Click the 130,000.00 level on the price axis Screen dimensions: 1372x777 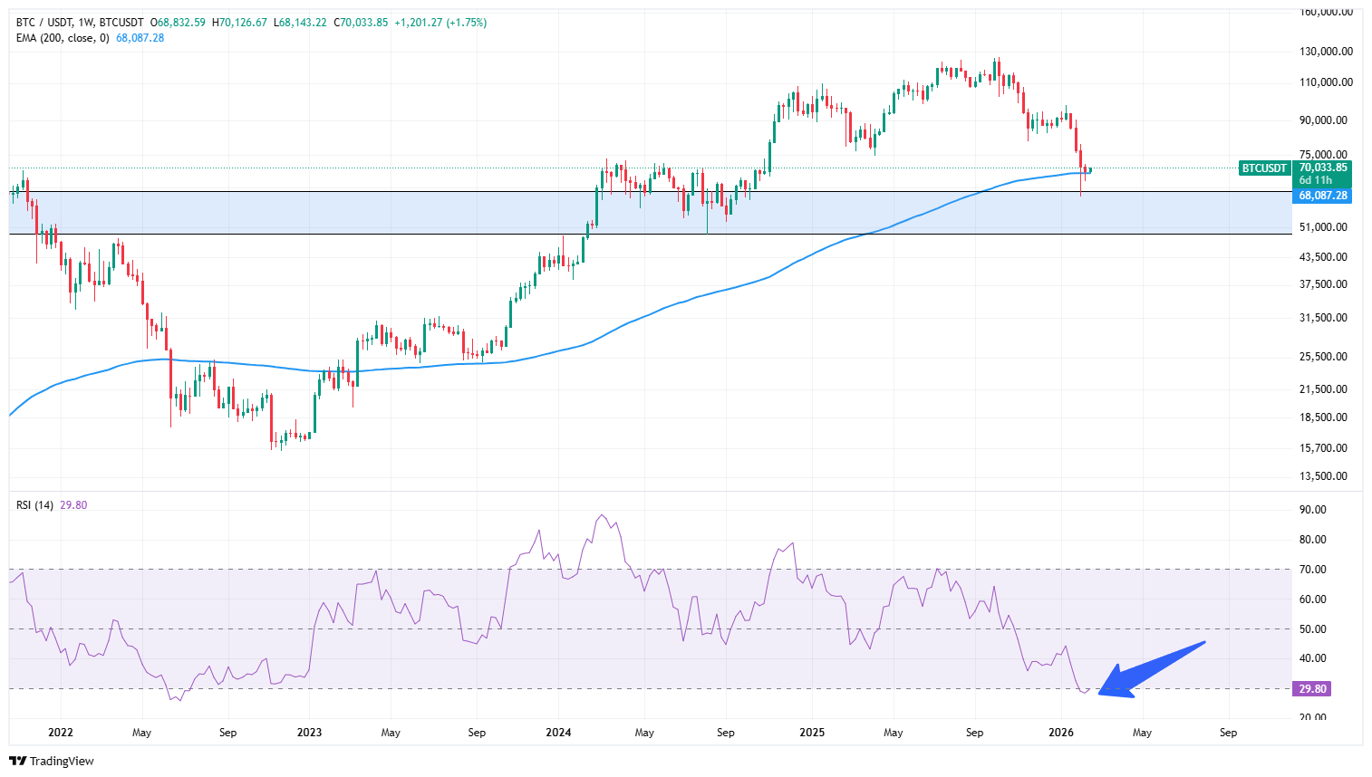(x=1326, y=52)
